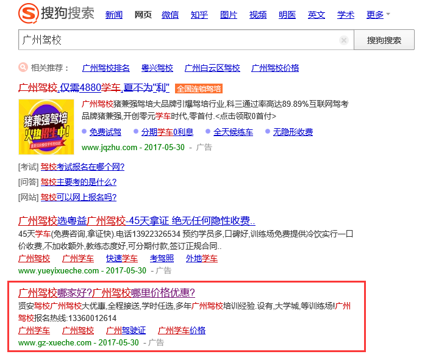The width and height of the screenshot is (422, 357).
Task: Open the 知乎 tab
Action: (199, 15)
